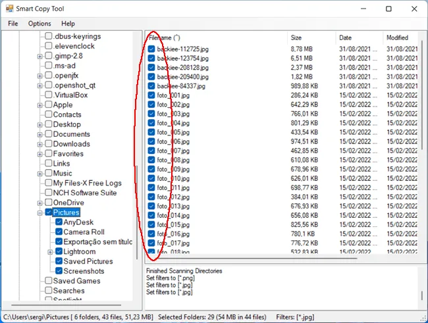Click the folder tree vertical scrollbar

tap(137, 212)
